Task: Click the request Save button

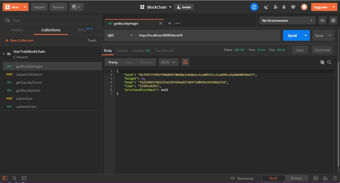Action: (x=319, y=35)
